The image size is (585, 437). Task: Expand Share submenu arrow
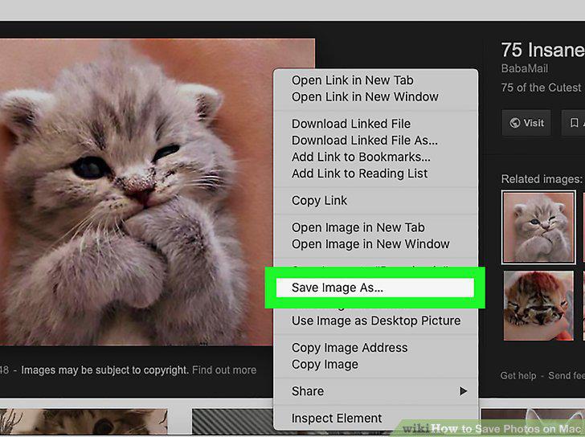coord(463,391)
